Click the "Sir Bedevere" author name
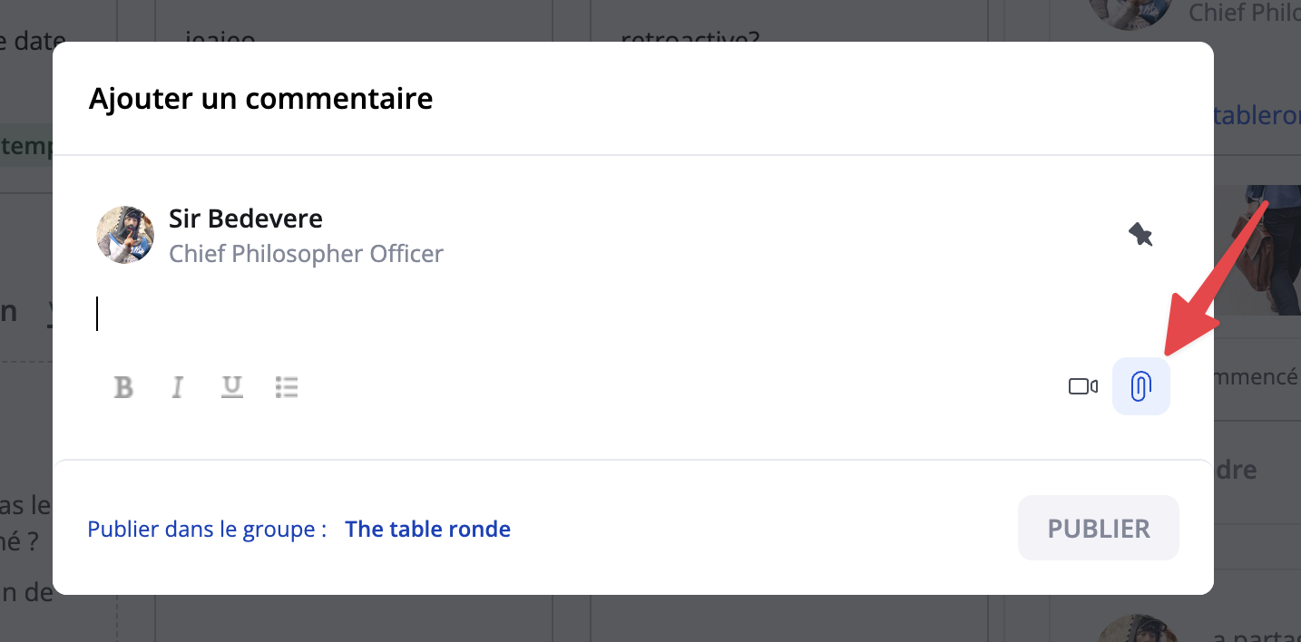This screenshot has height=642, width=1301. click(246, 219)
